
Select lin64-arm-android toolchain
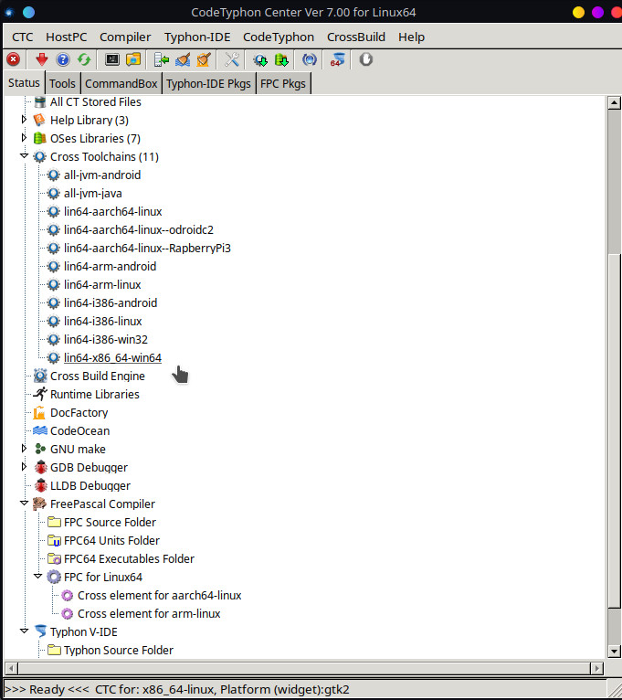coord(110,266)
